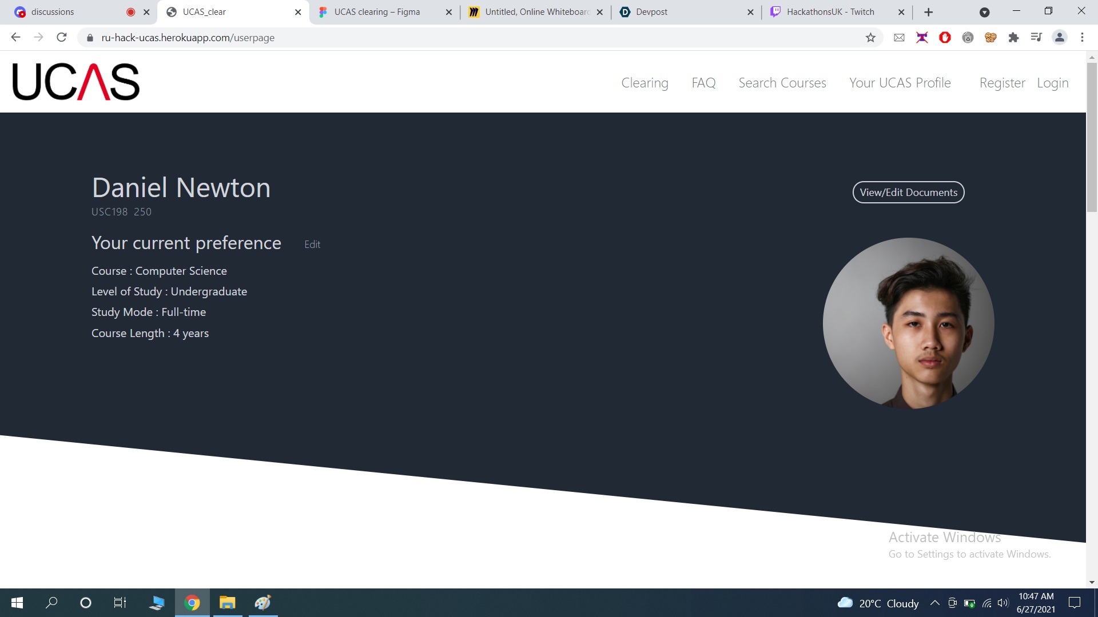
Task: Open Windows Start menu
Action: click(17, 603)
